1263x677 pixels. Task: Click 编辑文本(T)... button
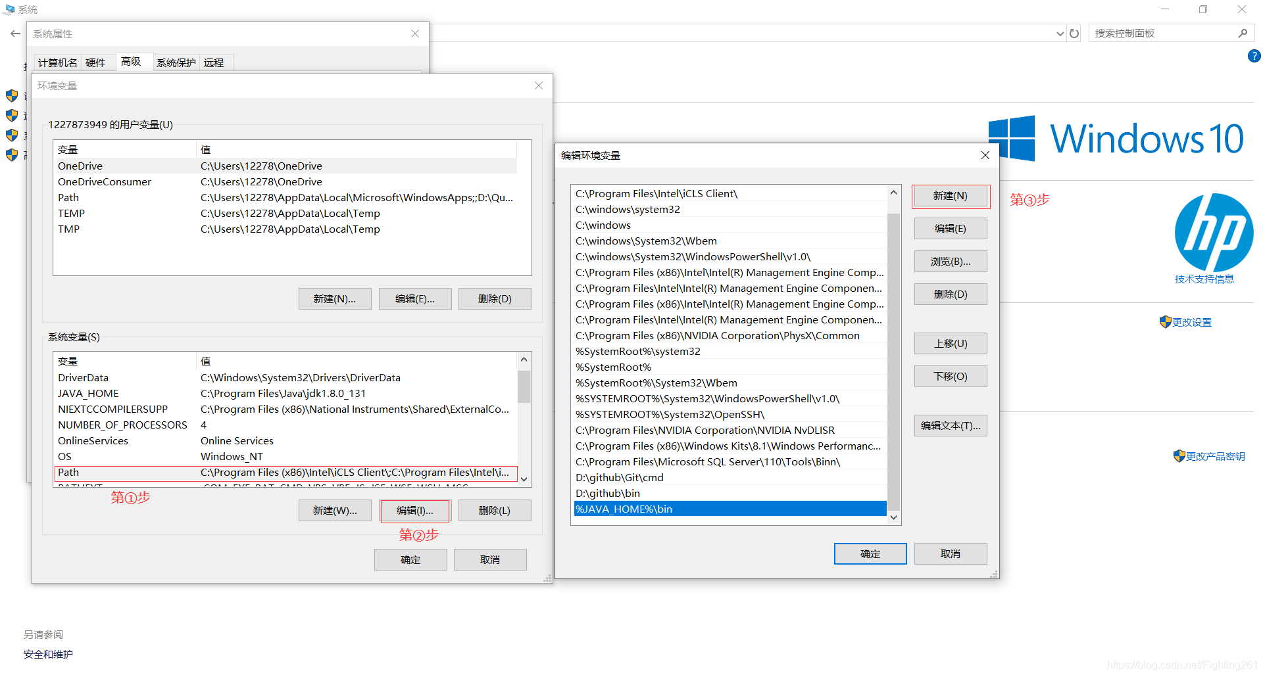pos(951,426)
